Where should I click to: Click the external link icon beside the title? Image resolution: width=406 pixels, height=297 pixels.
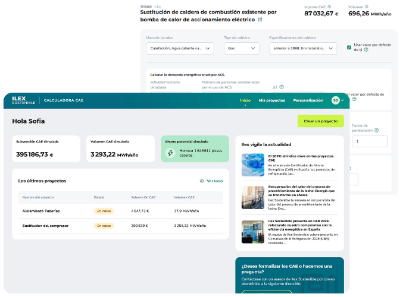pos(260,20)
